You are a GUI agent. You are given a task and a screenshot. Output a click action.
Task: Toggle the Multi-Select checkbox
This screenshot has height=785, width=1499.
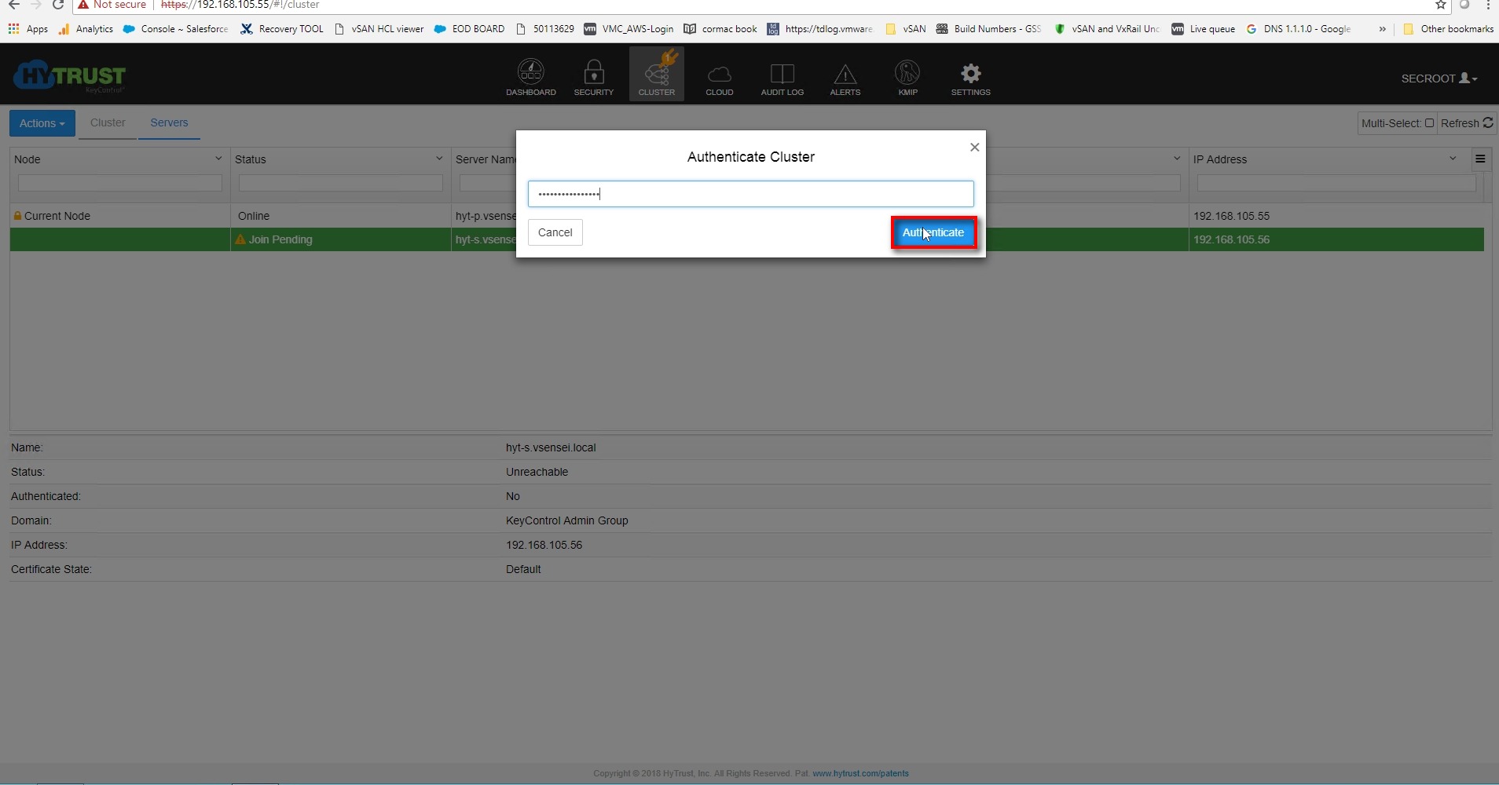click(1429, 123)
